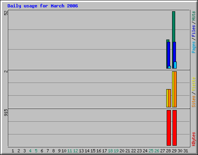The height and width of the screenshot is (155, 198).
Task: Select the yellow Visits bar for day 28
Action: click(x=167, y=98)
